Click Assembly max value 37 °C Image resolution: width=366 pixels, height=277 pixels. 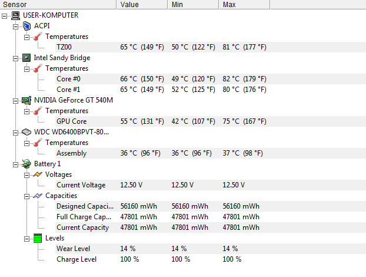coord(243,153)
